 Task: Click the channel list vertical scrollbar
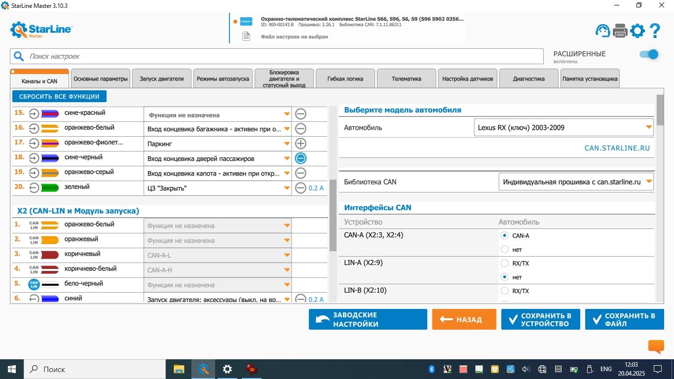pos(333,215)
